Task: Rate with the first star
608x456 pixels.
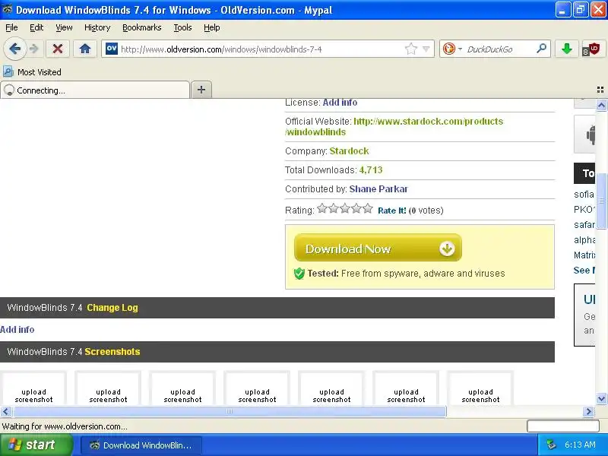Action: (x=321, y=208)
